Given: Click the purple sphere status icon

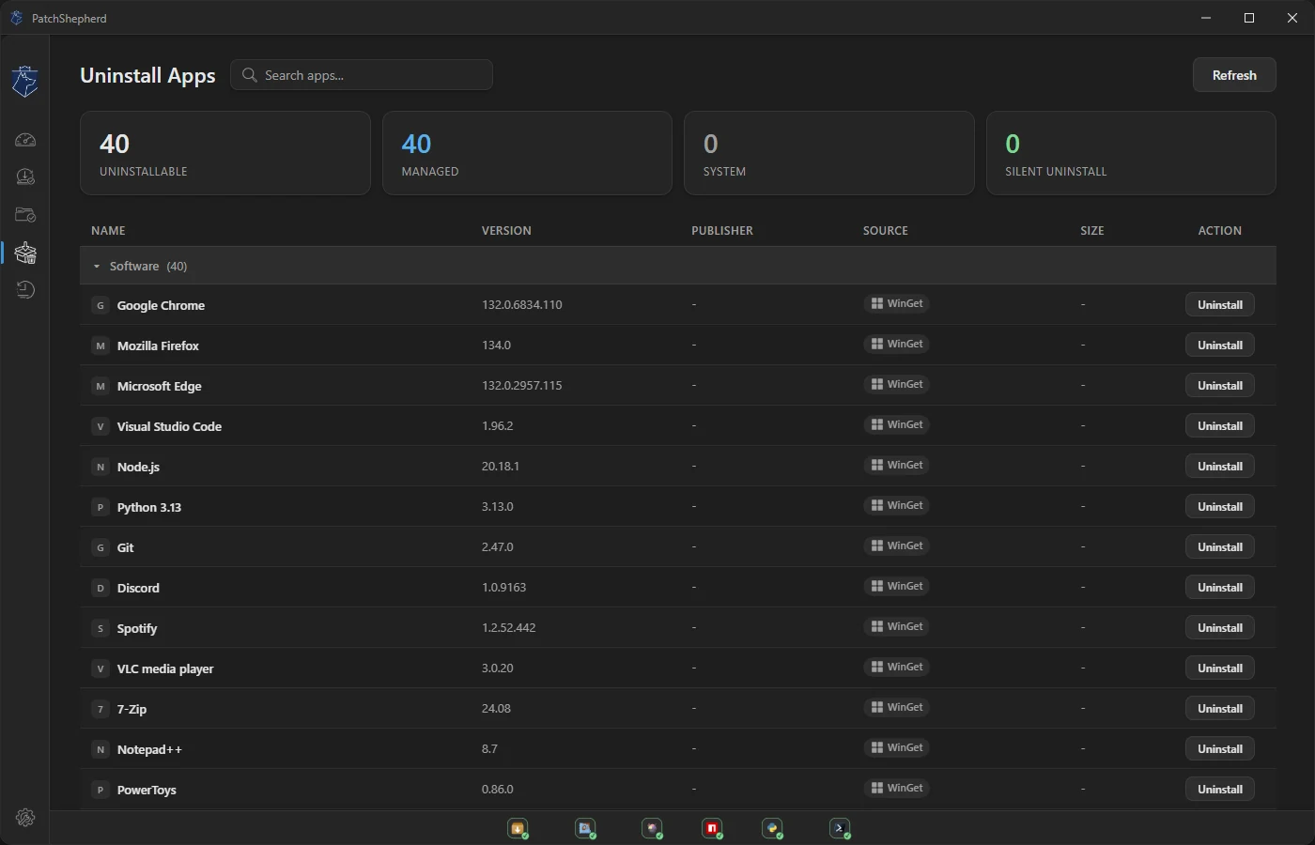Looking at the screenshot, I should pos(652,828).
